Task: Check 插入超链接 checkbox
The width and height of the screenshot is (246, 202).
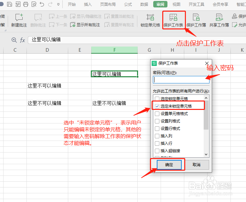Action: 157,151
